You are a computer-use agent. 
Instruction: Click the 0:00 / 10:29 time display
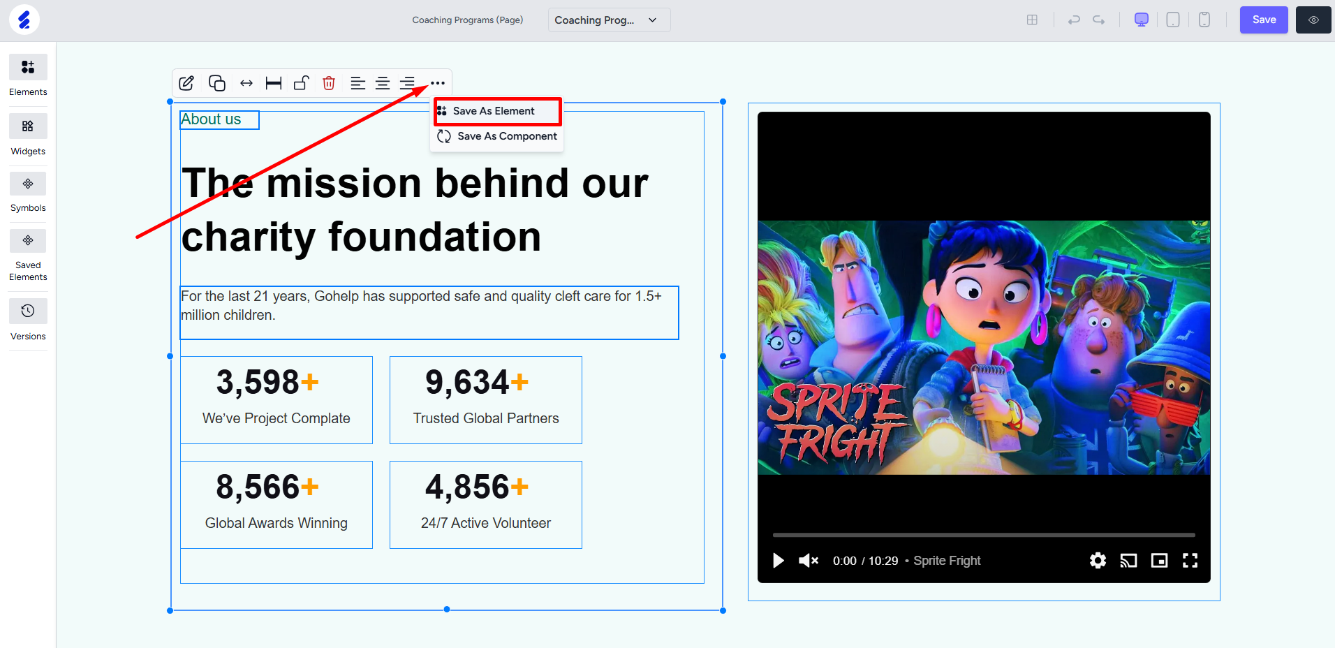[865, 561]
